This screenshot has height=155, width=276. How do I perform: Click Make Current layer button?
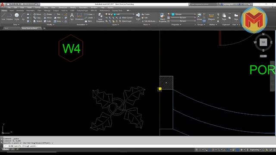tap(126, 18)
